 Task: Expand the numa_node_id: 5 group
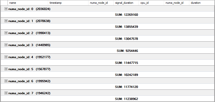tap(6, 69)
